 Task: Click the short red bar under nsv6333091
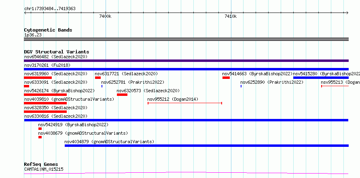coord(26,86)
